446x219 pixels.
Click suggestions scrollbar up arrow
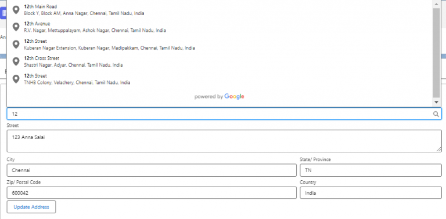[x=436, y=3]
